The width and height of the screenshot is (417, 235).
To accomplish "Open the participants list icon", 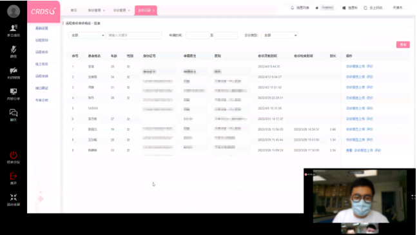I will click(14, 28).
